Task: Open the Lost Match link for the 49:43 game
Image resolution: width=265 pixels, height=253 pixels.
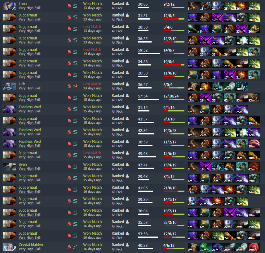Action: point(92,153)
